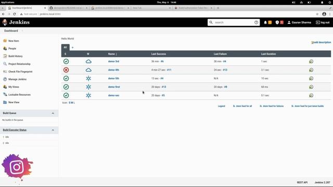Open New Item in sidebar
The width and height of the screenshot is (333, 187).
point(14,41)
